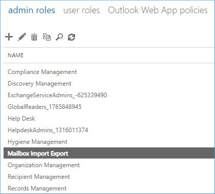Sort list by NAME column header

(x=16, y=55)
